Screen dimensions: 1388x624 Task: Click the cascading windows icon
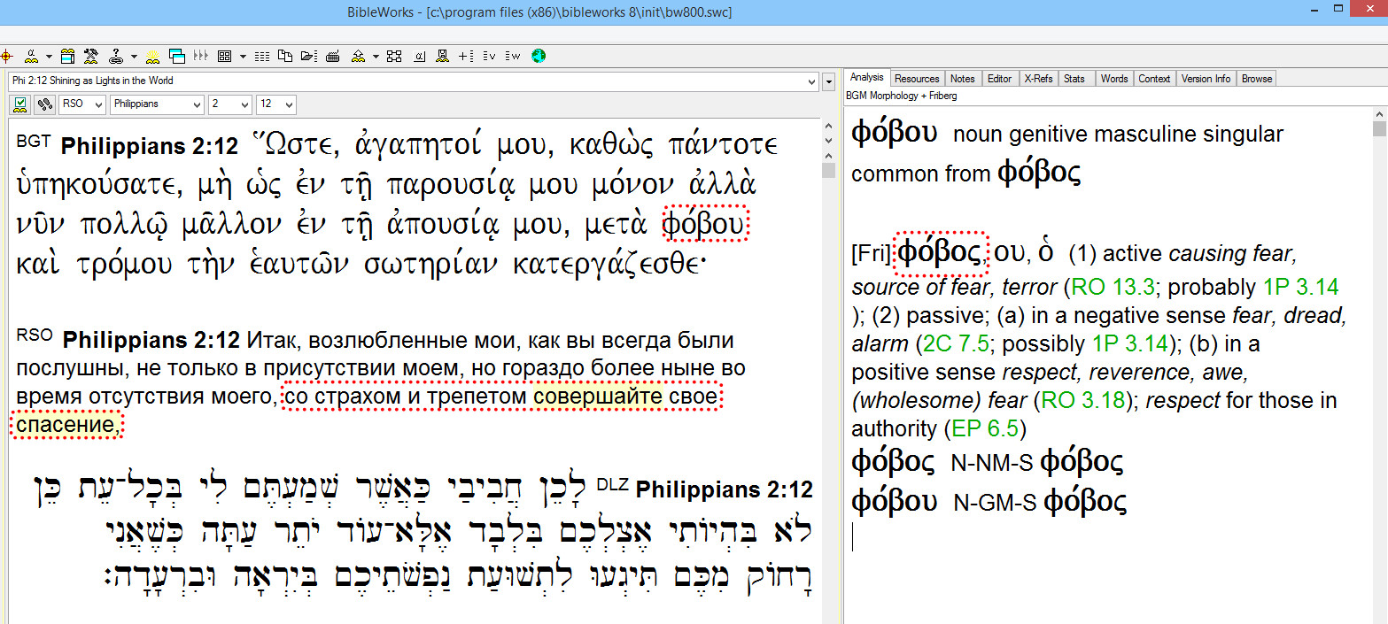[x=176, y=56]
